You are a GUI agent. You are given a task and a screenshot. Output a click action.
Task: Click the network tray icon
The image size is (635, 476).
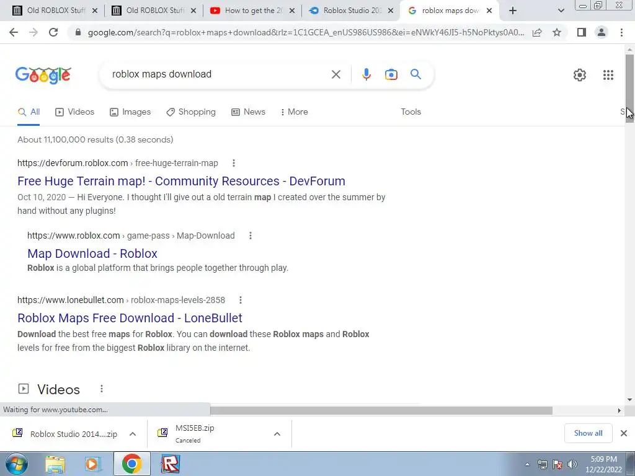point(542,464)
